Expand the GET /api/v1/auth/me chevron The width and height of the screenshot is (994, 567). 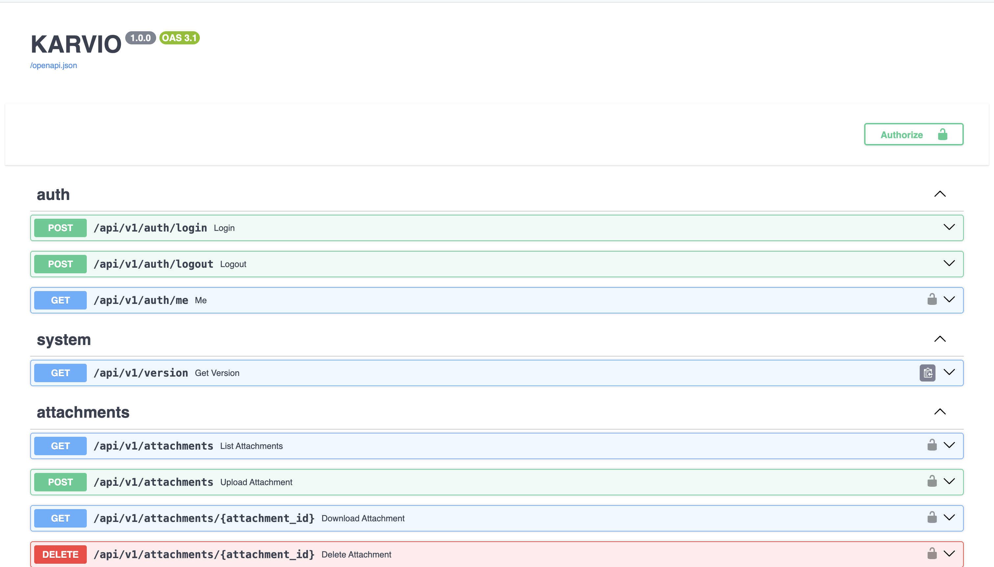coord(949,300)
